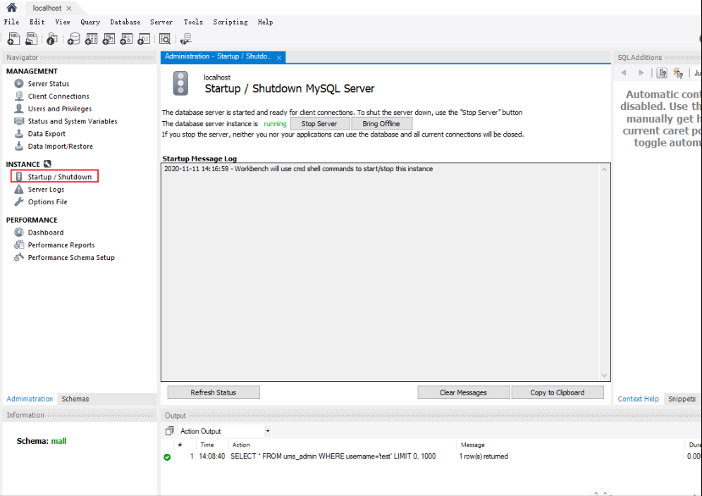Open the Tools menu
This screenshot has height=496, width=702.
[x=193, y=21]
